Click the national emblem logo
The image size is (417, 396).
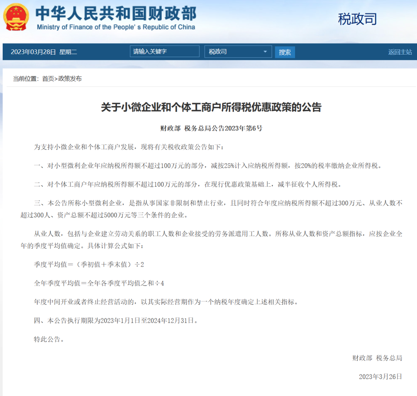point(16,17)
